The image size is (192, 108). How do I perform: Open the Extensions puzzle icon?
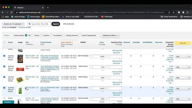click(x=183, y=12)
